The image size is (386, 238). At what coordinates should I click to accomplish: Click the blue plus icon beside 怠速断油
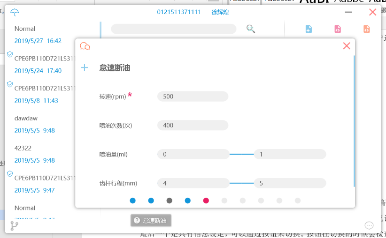tap(85, 67)
